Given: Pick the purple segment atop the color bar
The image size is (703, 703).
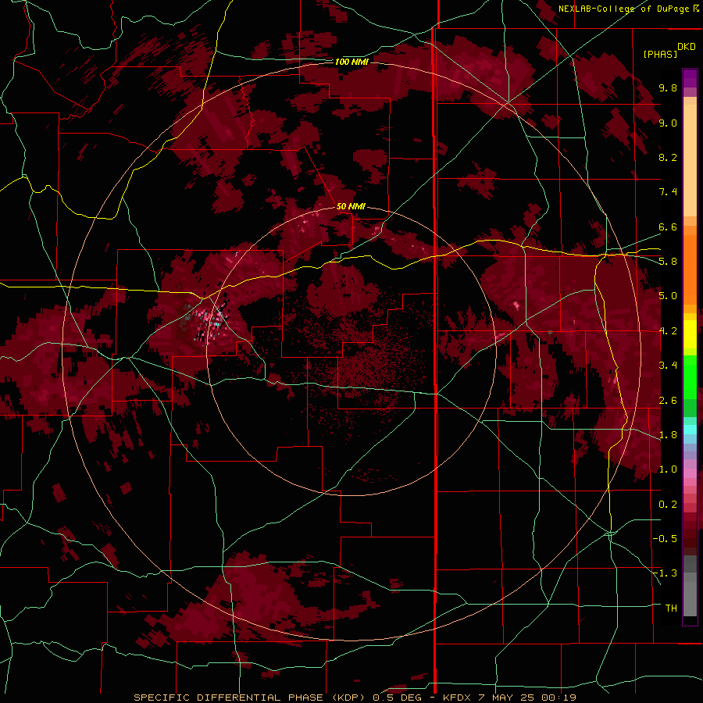Looking at the screenshot, I should (x=690, y=78).
